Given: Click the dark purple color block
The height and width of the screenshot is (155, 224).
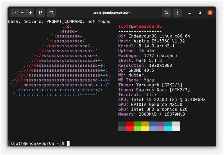Looking at the screenshot, I should coord(161,124).
